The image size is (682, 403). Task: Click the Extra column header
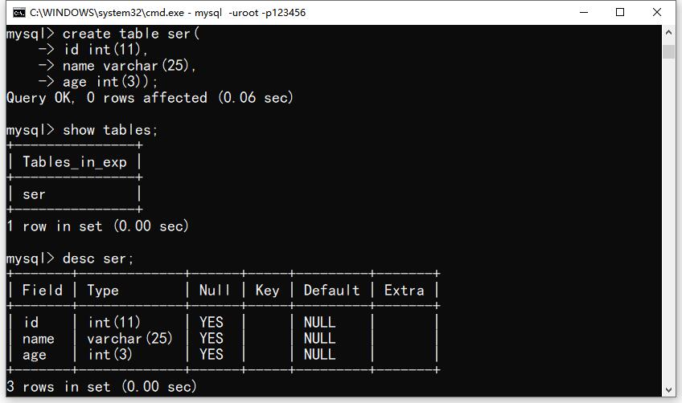[x=404, y=290]
